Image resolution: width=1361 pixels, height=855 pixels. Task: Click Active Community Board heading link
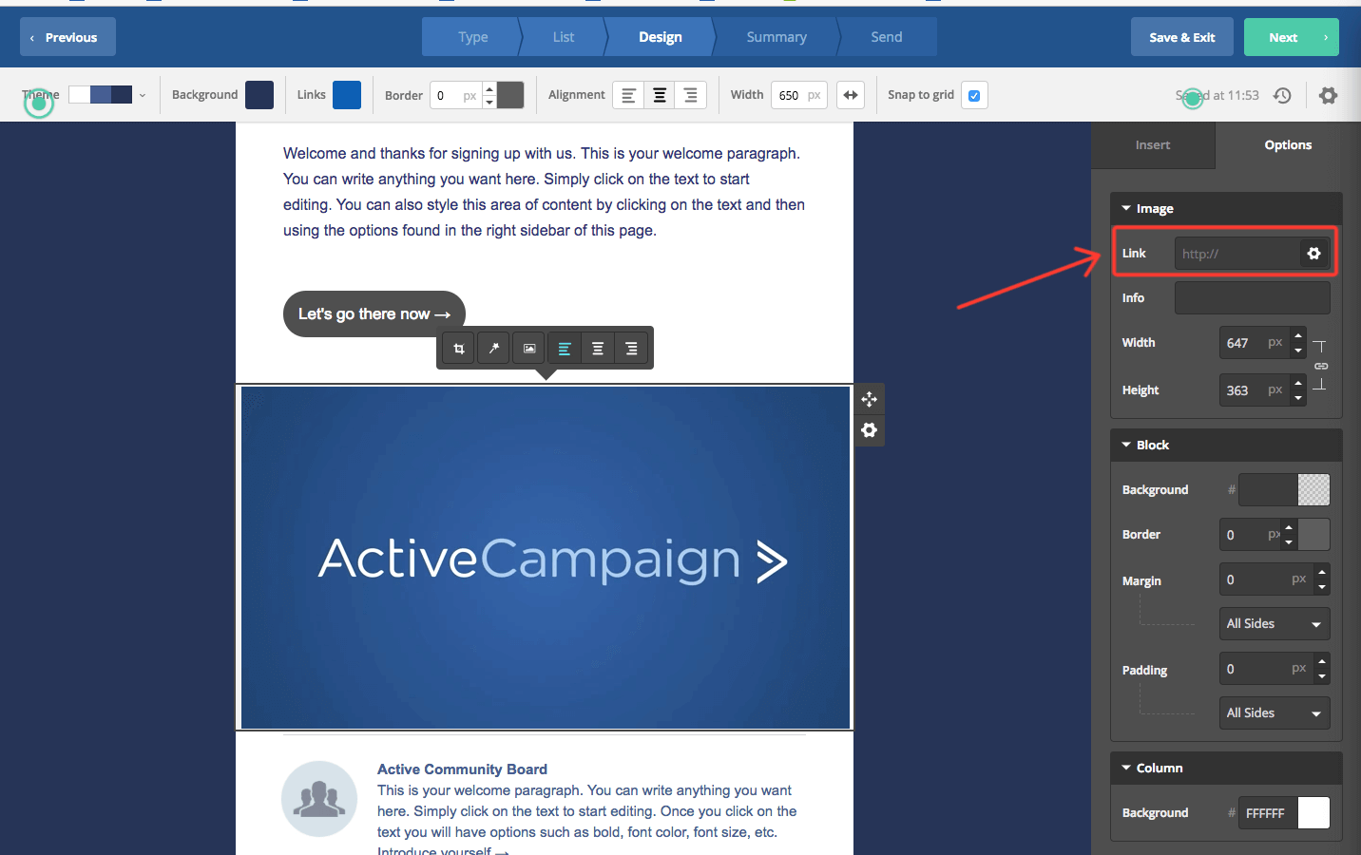click(462, 769)
